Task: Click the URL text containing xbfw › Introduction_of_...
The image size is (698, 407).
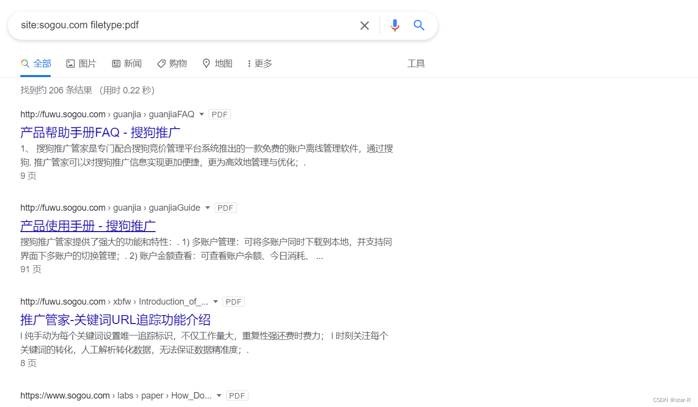Action: [x=114, y=302]
